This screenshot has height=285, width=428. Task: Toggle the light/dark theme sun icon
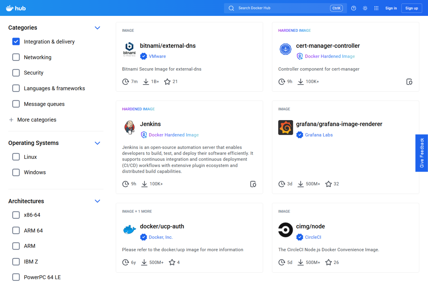365,8
